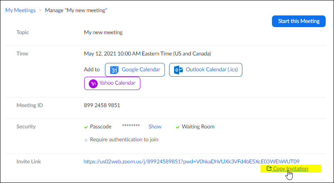Click the breadcrumb arrow after My Meetings
The width and height of the screenshot is (334, 183).
click(x=40, y=10)
